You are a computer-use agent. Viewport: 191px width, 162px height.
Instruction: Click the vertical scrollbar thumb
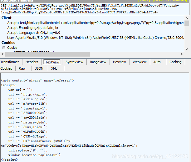[187, 23]
